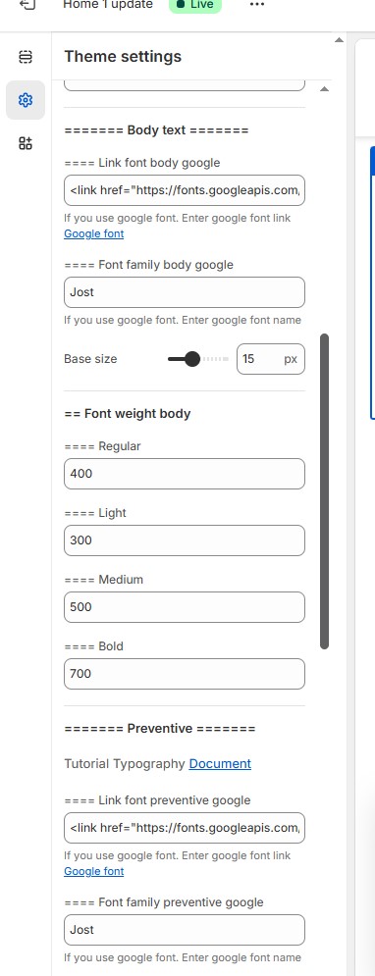The width and height of the screenshot is (375, 976).
Task: Select the Theme settings gear icon
Action: click(26, 100)
